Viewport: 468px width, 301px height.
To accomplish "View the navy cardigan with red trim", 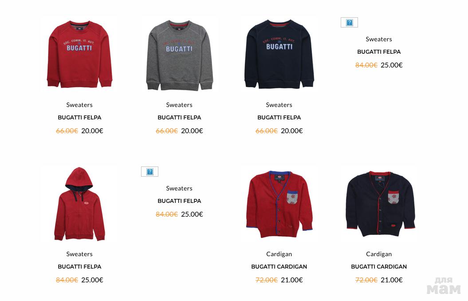I will click(379, 204).
